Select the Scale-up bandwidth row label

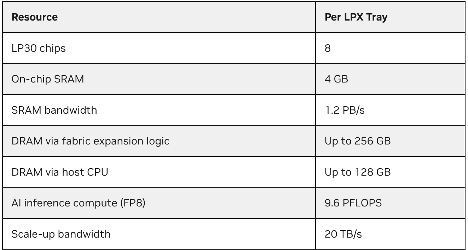(x=61, y=234)
